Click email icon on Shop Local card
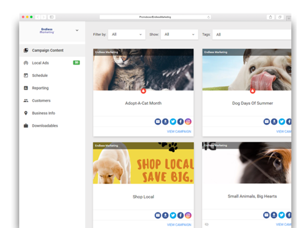307x228 pixels. pyautogui.click(x=158, y=215)
